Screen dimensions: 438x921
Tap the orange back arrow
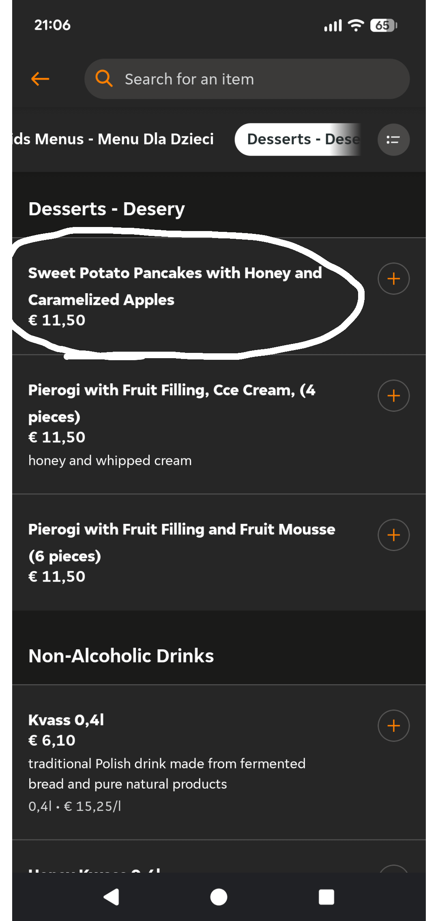pos(40,79)
